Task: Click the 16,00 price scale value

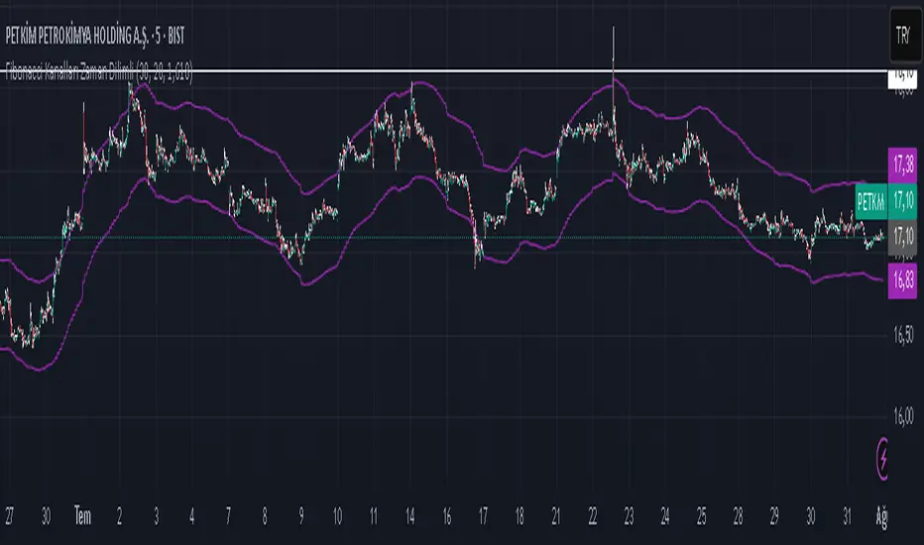Action: [x=903, y=416]
